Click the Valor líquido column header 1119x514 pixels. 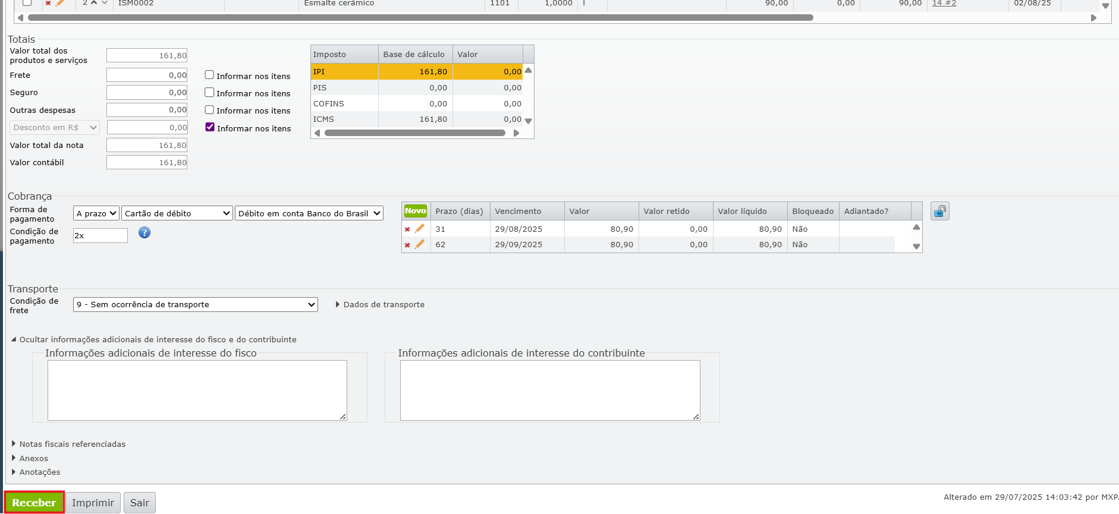pyautogui.click(x=750, y=211)
